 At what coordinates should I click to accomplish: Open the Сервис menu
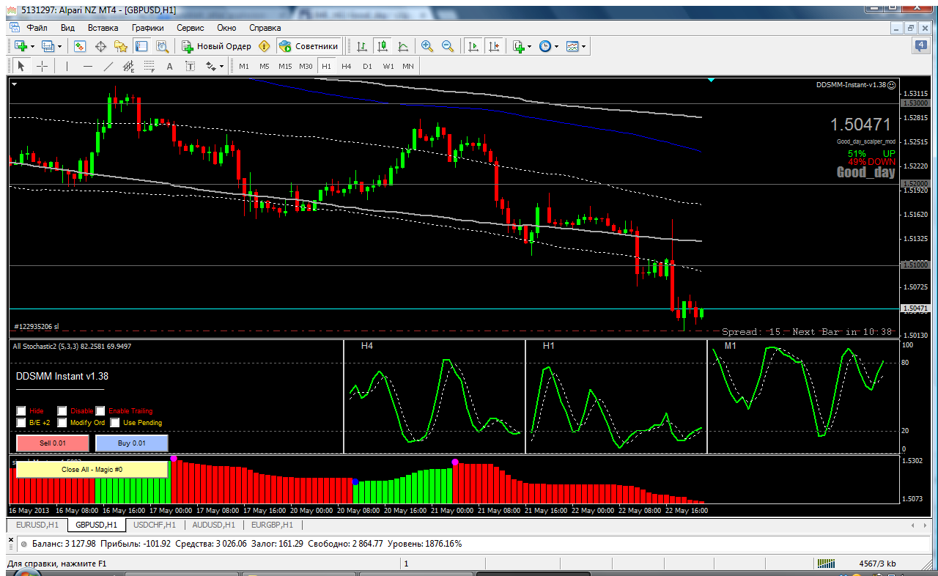pos(191,27)
